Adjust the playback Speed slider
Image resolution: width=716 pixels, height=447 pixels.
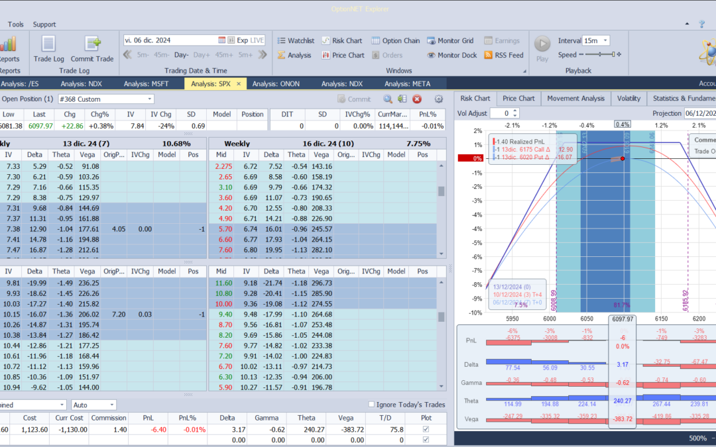tap(600, 55)
